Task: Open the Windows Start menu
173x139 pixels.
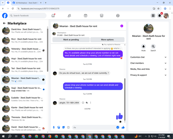Action: (3, 136)
